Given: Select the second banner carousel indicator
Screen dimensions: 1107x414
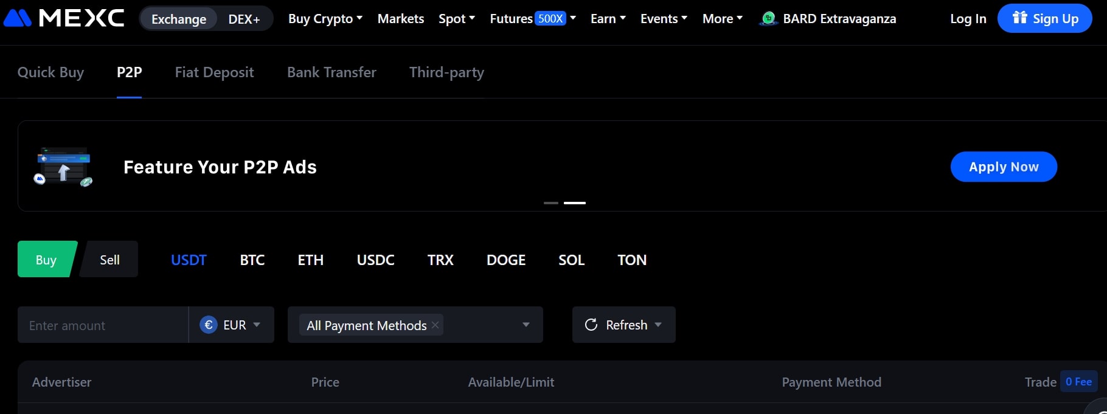Looking at the screenshot, I should [575, 202].
